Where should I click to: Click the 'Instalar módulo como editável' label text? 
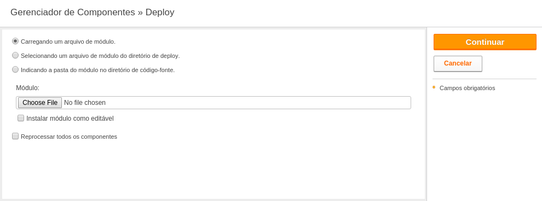(70, 119)
